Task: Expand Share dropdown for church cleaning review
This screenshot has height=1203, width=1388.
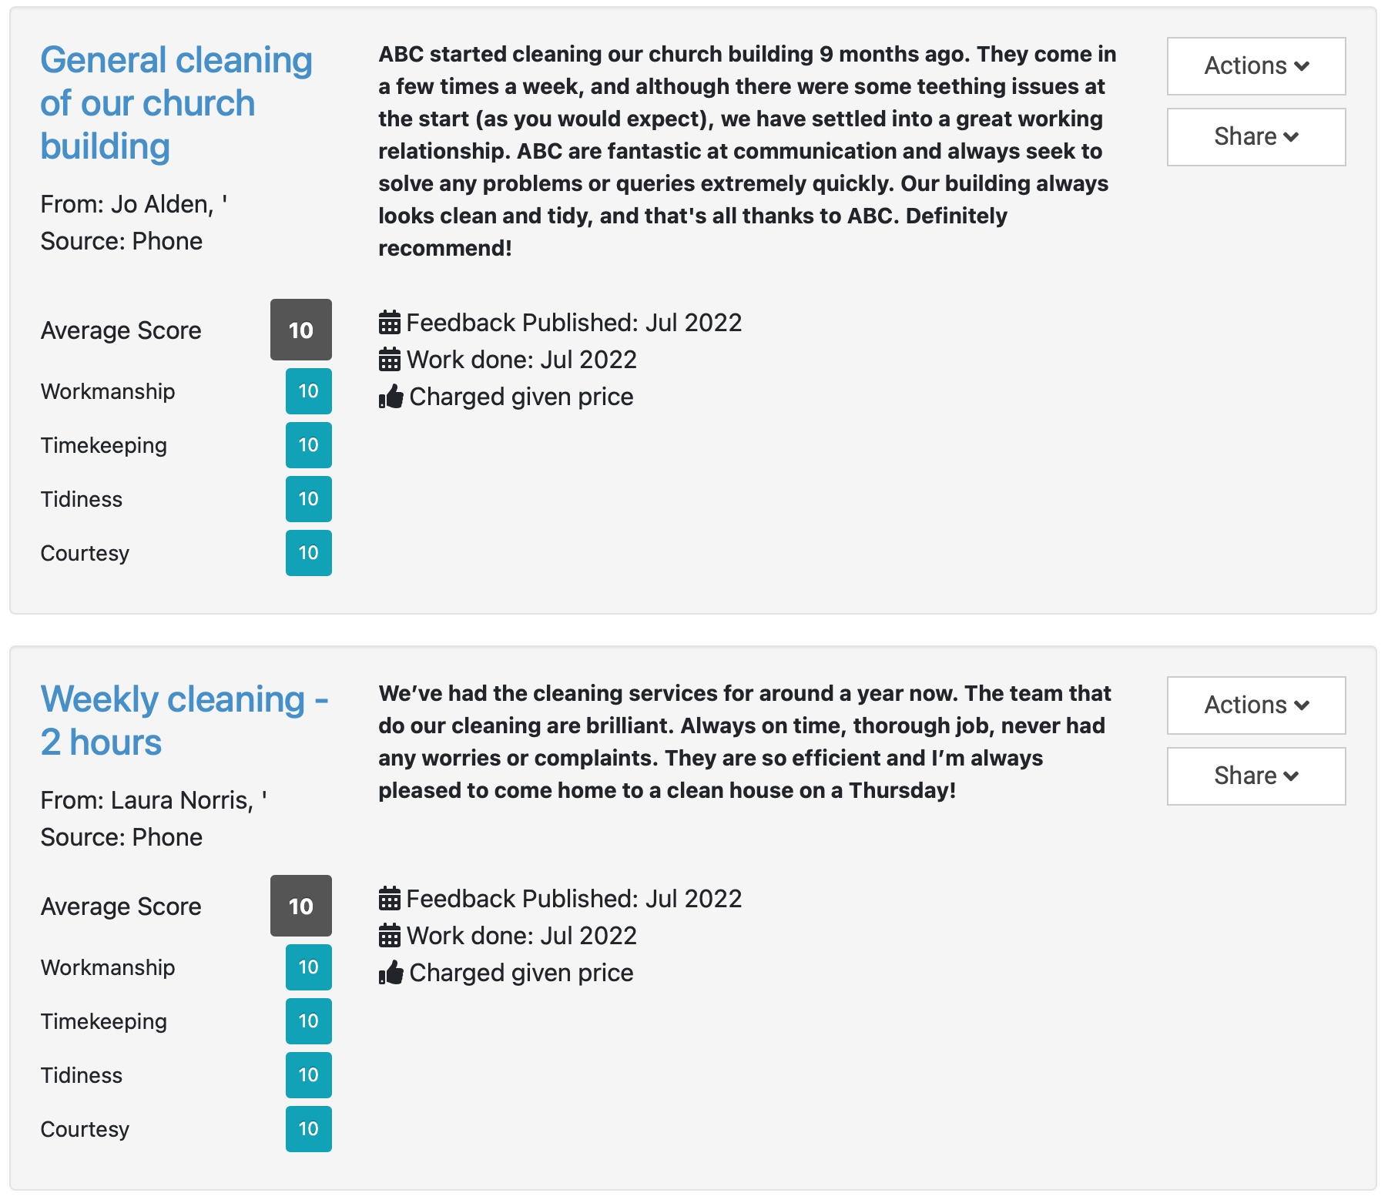Action: 1256,137
